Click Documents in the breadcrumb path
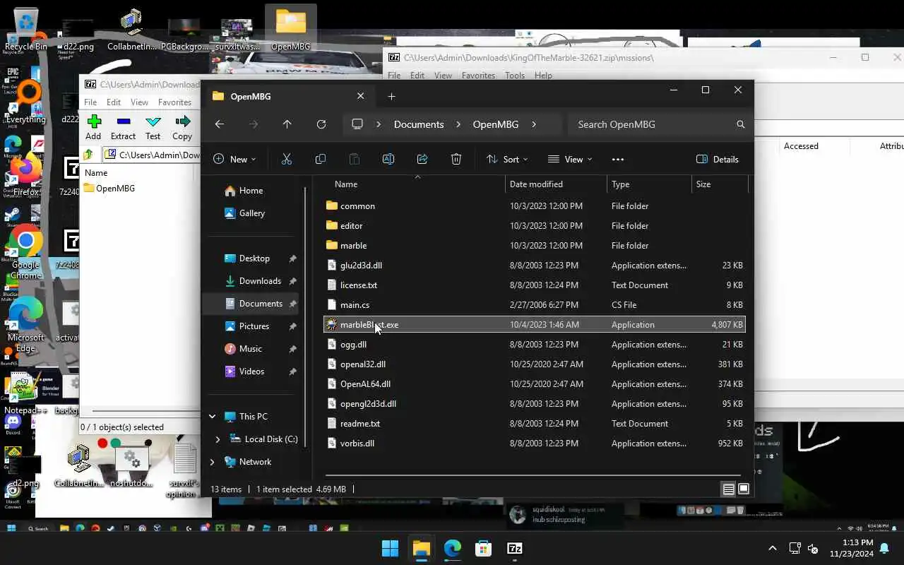Viewport: 904px width, 565px height. pyautogui.click(x=419, y=124)
